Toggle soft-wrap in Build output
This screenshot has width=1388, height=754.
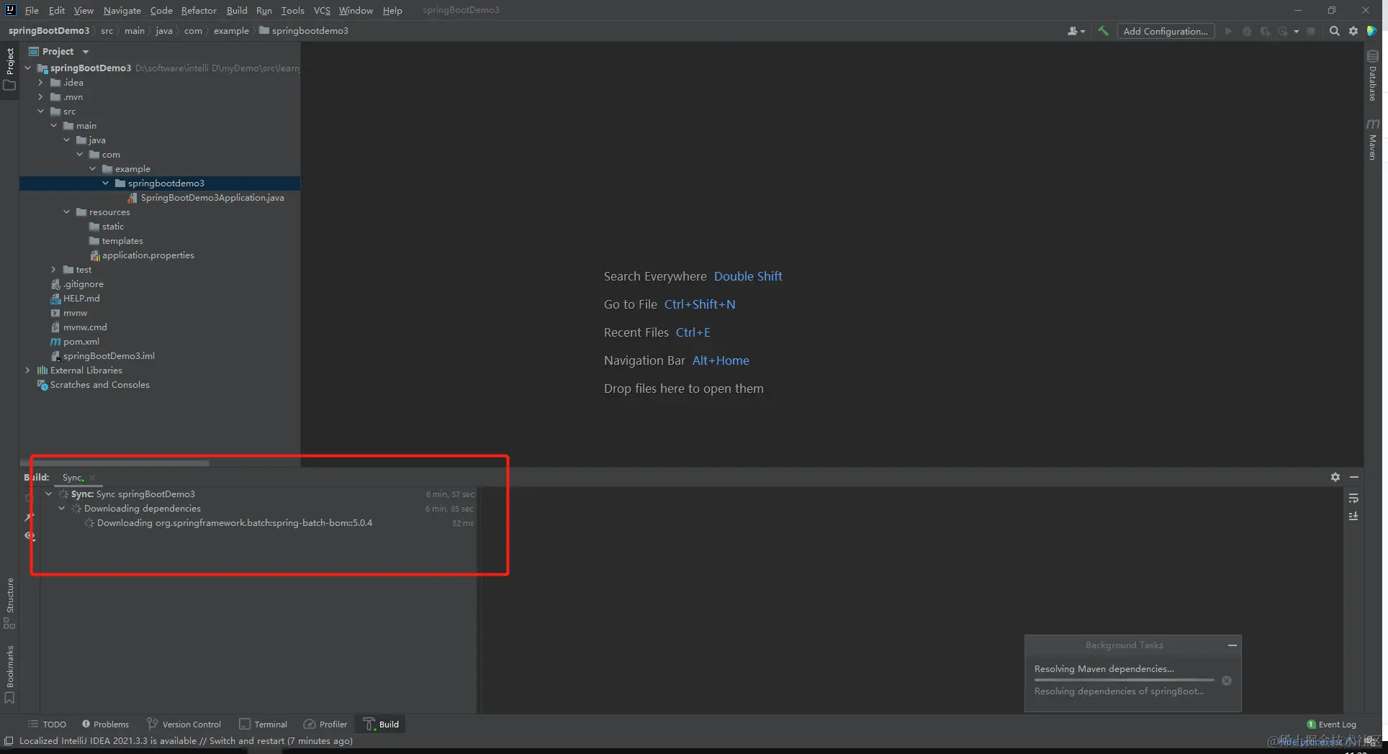coord(1353,498)
